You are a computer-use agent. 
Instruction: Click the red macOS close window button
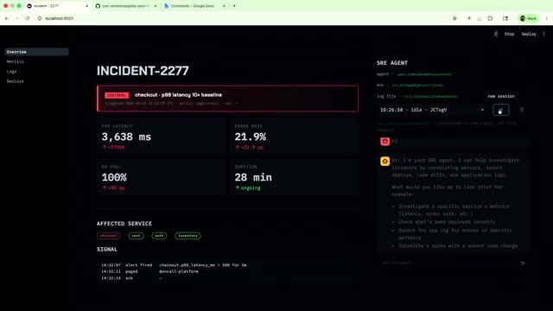coord(6,6)
